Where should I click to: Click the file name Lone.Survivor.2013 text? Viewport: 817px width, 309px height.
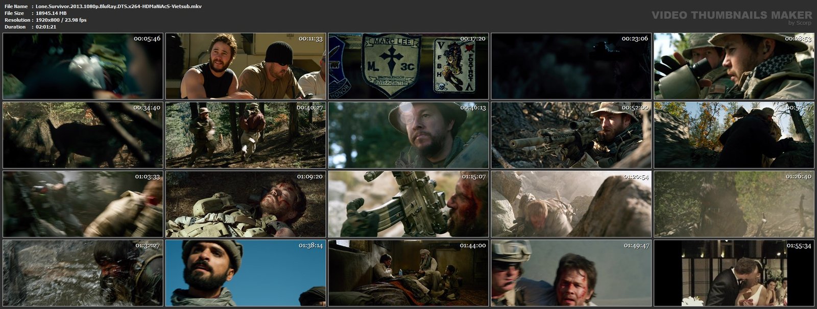point(119,6)
